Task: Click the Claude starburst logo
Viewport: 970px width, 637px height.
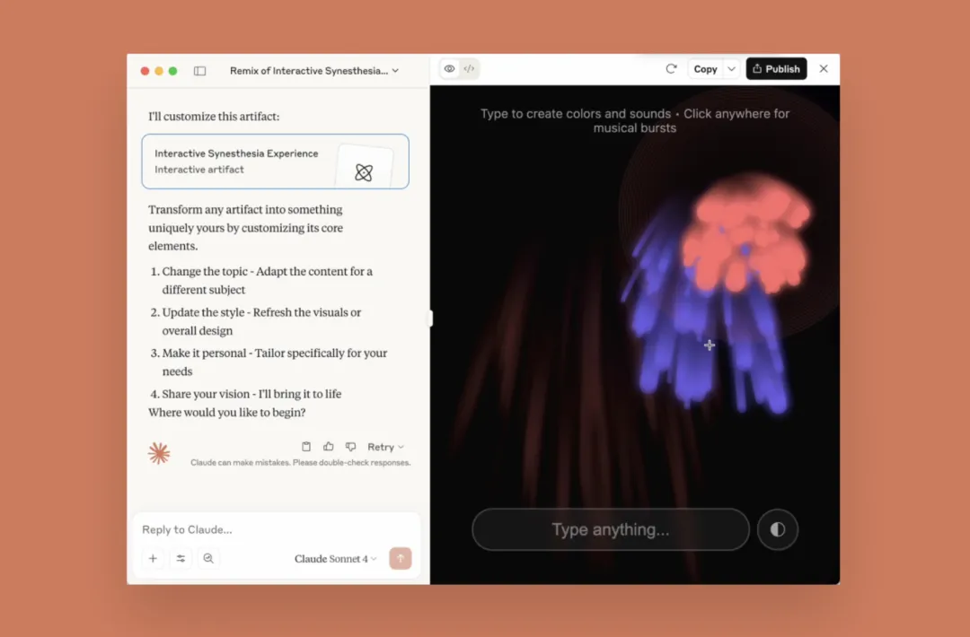Action: click(159, 453)
